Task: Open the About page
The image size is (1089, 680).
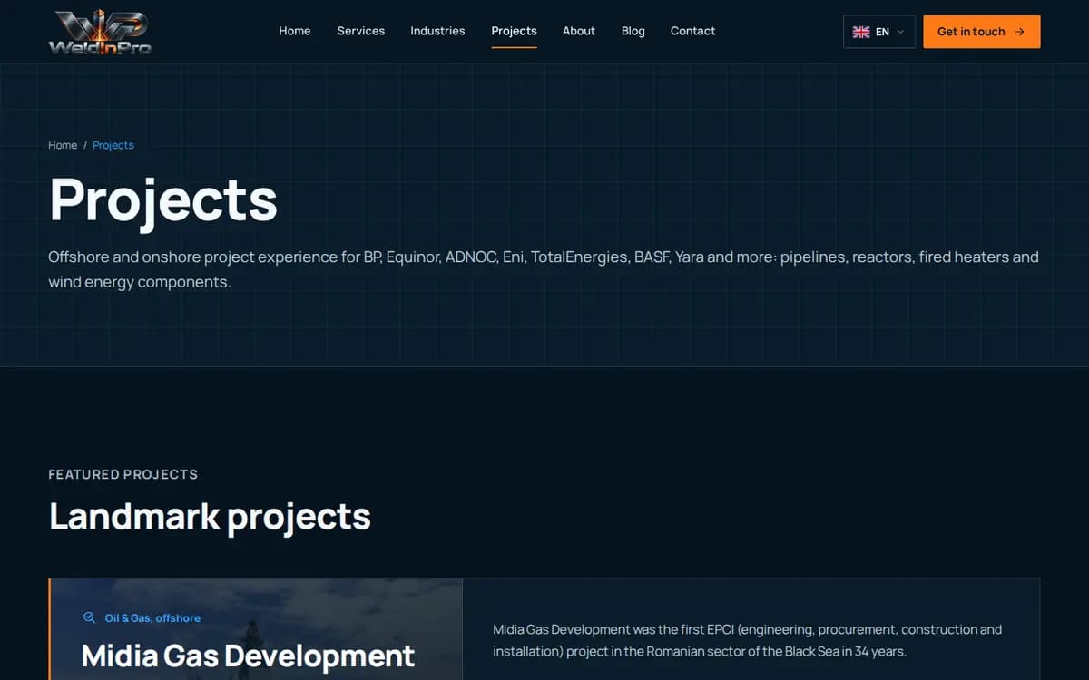Action: pos(579,31)
